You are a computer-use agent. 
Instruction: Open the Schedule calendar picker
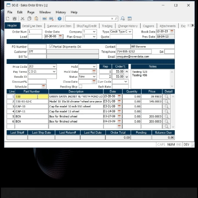pyautogui.click(x=44, y=87)
